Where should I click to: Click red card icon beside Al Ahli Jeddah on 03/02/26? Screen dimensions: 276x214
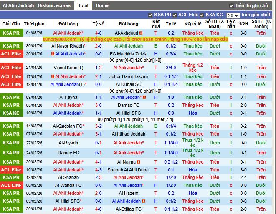(143, 201)
